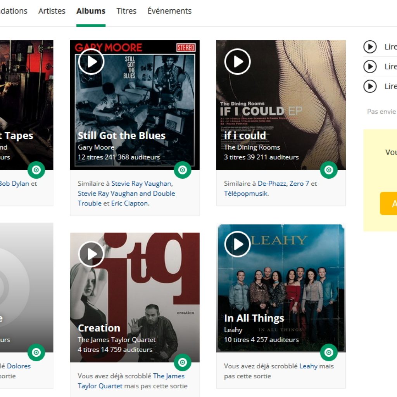Open Stevie Ray Vaughan and Double Trouble link

pyautogui.click(x=126, y=198)
